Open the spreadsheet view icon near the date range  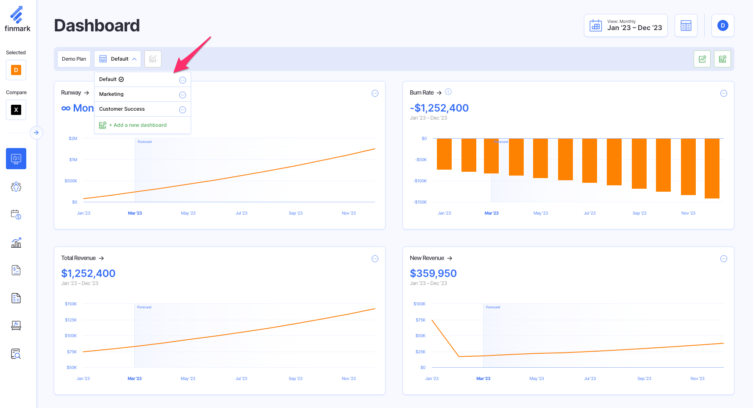click(686, 25)
